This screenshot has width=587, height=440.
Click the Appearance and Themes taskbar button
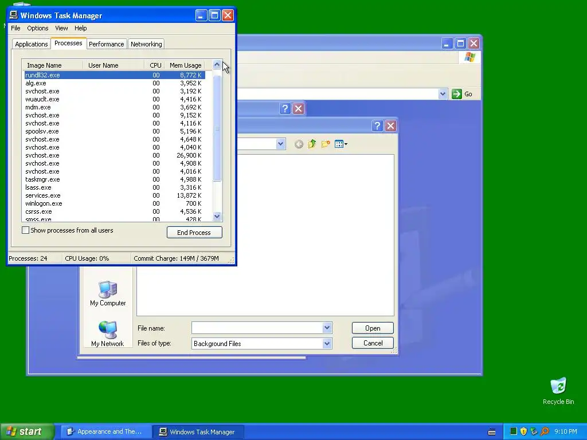[105, 432]
